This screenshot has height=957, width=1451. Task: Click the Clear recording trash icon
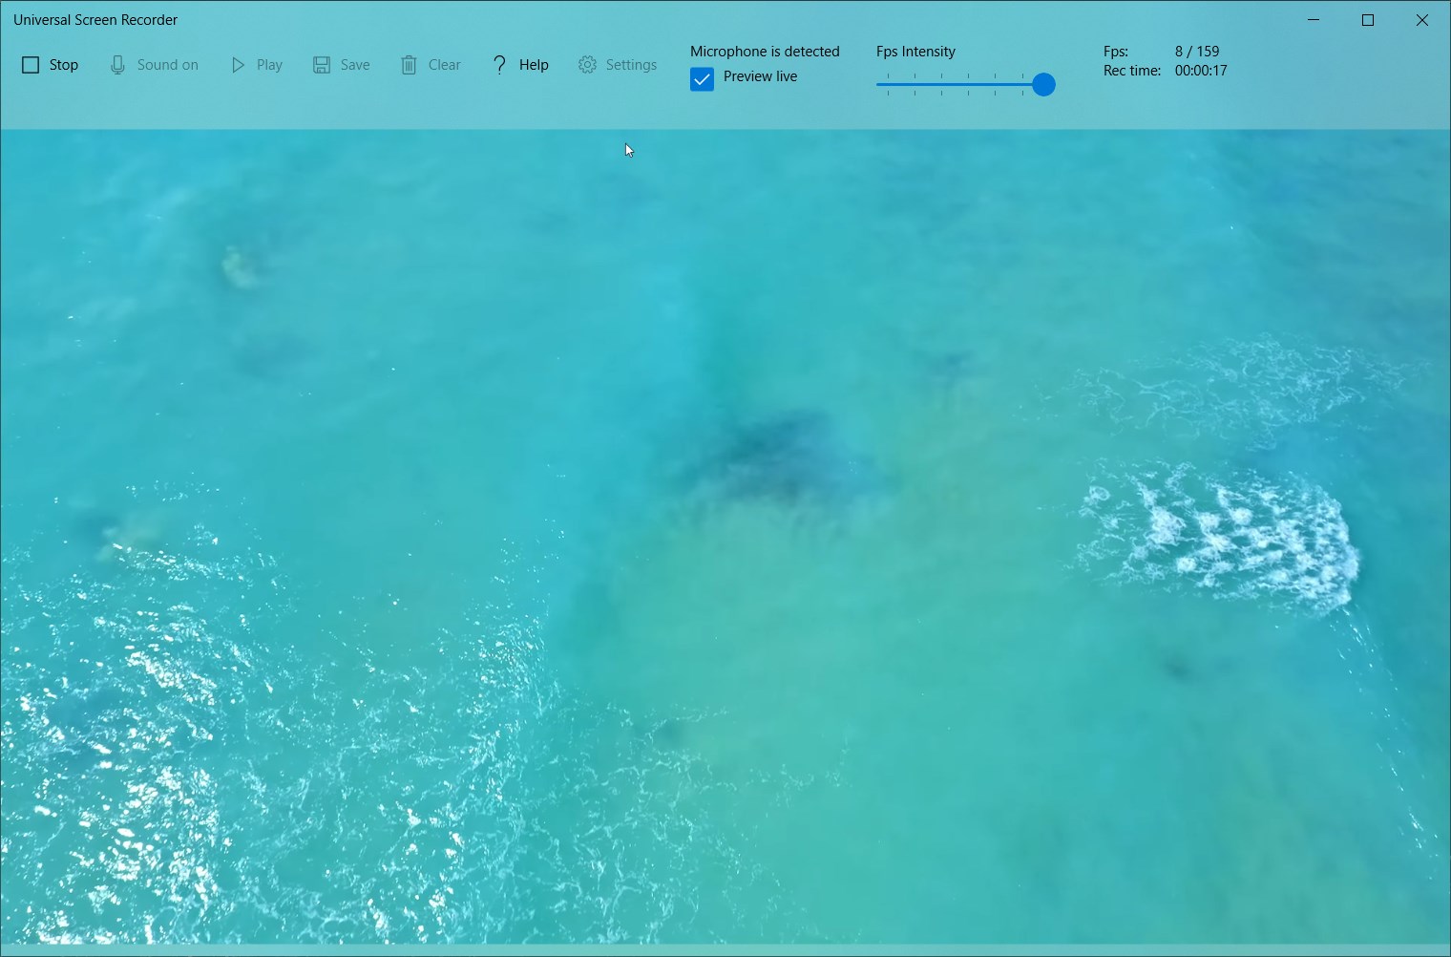(410, 64)
